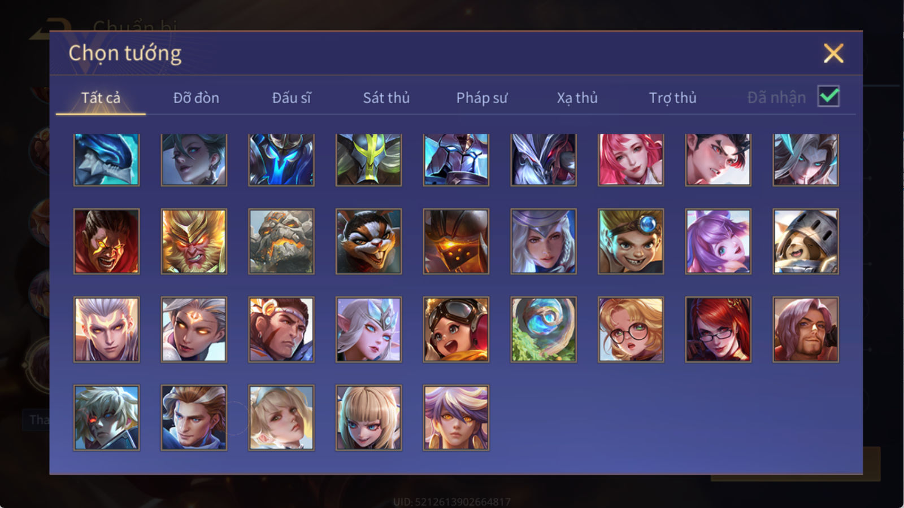
Task: Pick the swirling orb and leaves hero
Action: (x=544, y=330)
